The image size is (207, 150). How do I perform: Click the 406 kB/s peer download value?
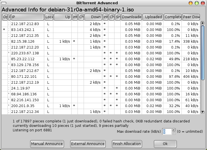point(191,77)
